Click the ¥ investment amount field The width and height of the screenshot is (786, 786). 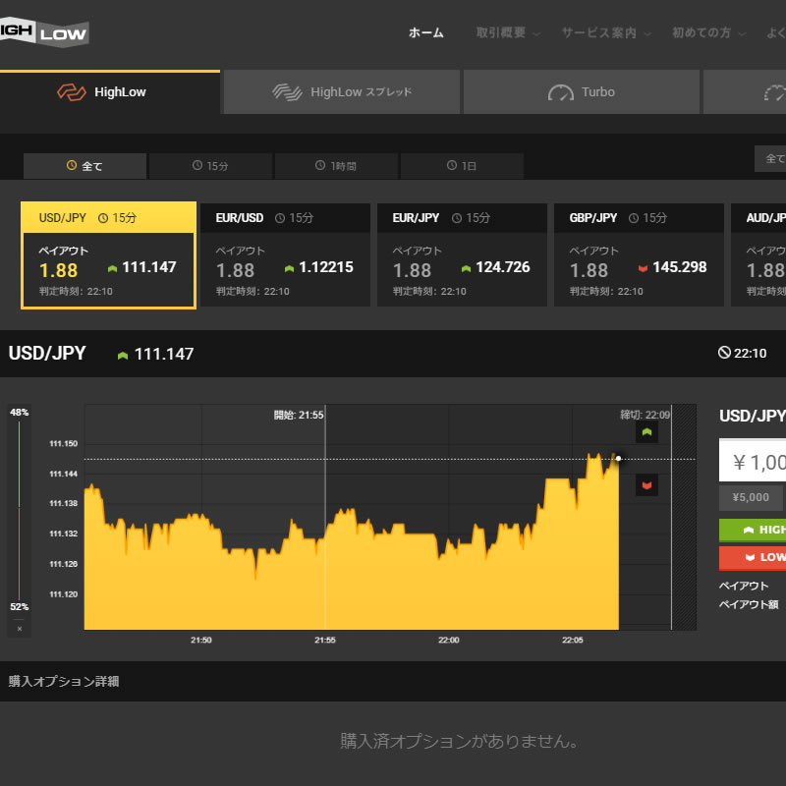click(753, 461)
